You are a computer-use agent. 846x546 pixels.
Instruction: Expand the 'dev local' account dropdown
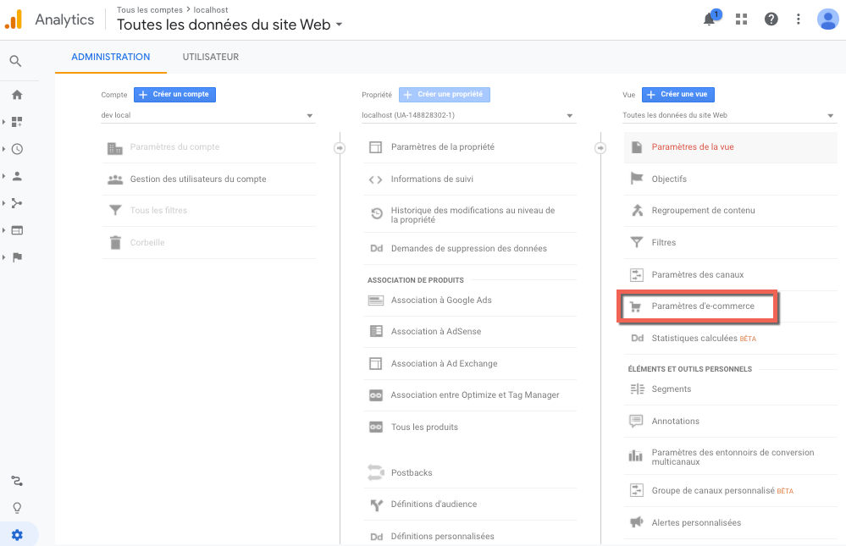click(207, 115)
